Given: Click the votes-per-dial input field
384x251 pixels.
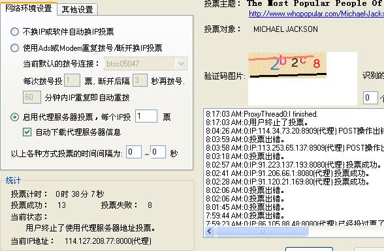Looking at the screenshot, I should 72,80.
